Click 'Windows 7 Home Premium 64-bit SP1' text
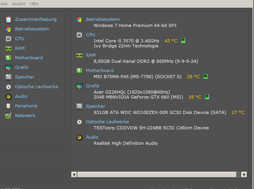Image resolution: width=254 pixels, height=189 pixels. (x=135, y=25)
